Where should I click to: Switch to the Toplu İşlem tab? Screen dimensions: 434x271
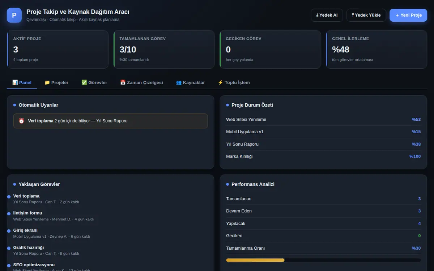coord(234,82)
